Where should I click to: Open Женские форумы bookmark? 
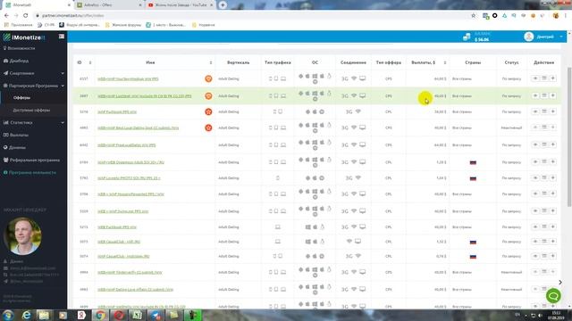coord(123,25)
